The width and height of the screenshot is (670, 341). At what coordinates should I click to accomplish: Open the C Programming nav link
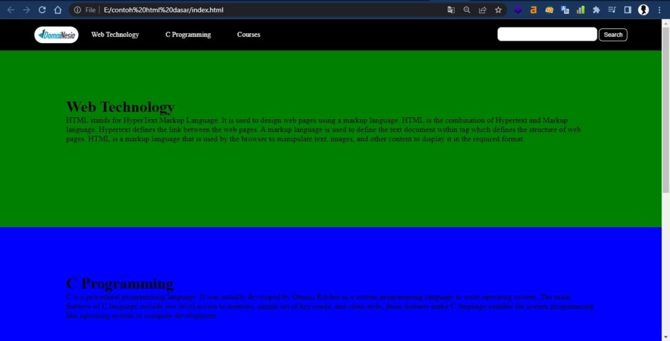coord(188,35)
